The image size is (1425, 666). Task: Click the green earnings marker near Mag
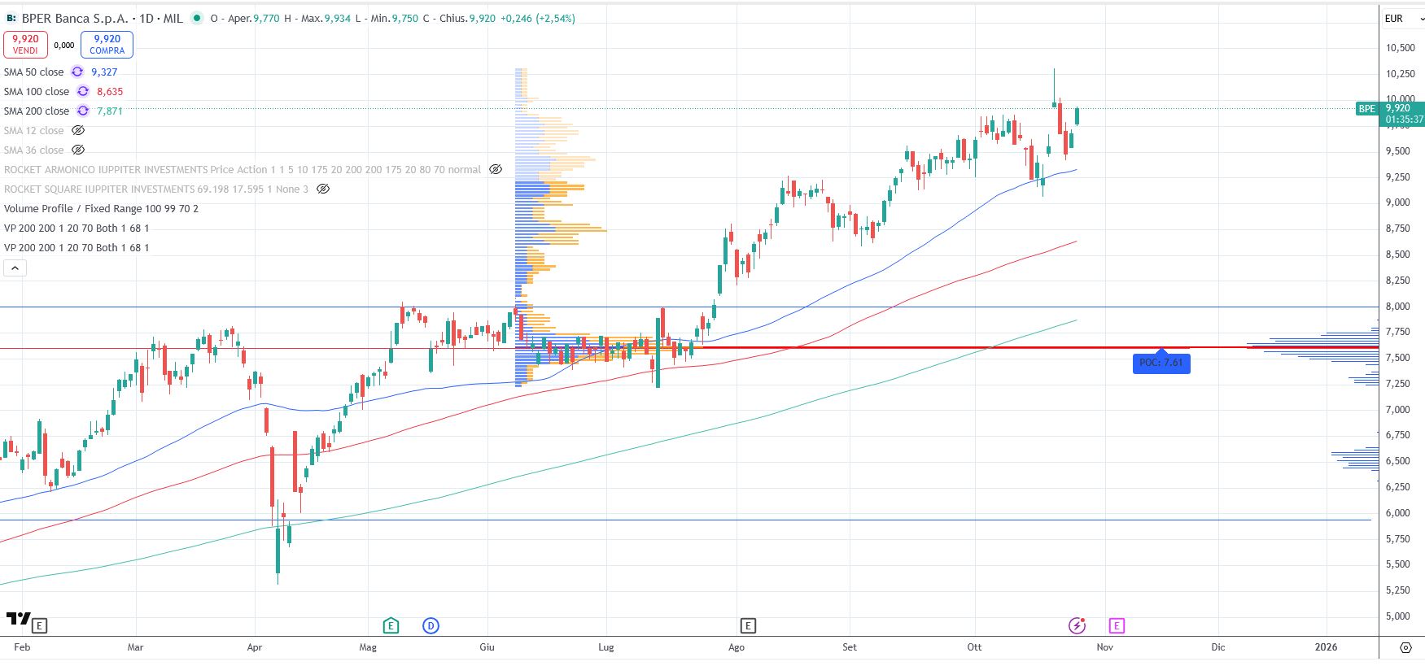(391, 625)
